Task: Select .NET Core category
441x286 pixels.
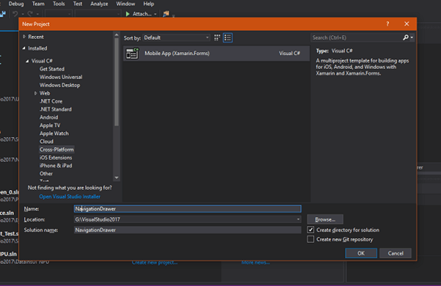Action: 51,101
